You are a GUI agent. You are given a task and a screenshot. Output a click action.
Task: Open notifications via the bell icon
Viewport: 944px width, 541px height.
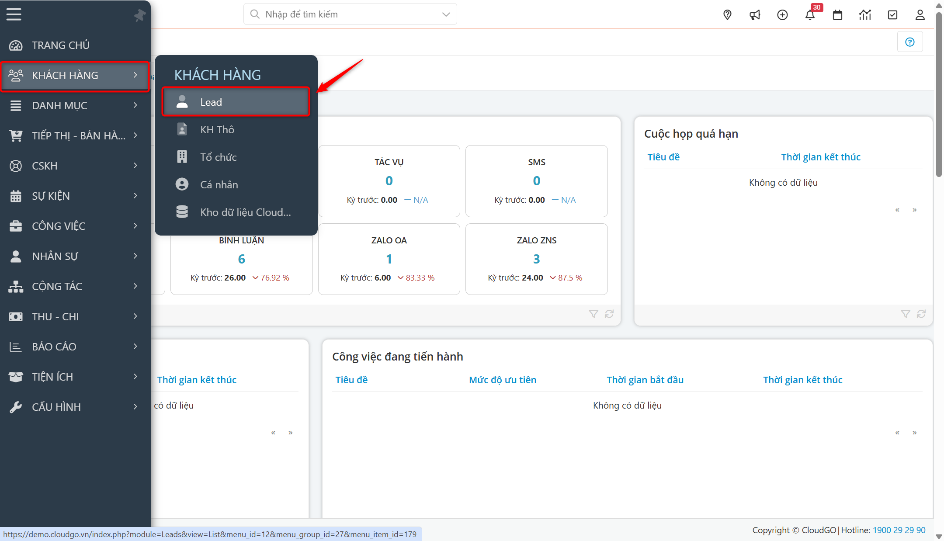click(x=810, y=14)
